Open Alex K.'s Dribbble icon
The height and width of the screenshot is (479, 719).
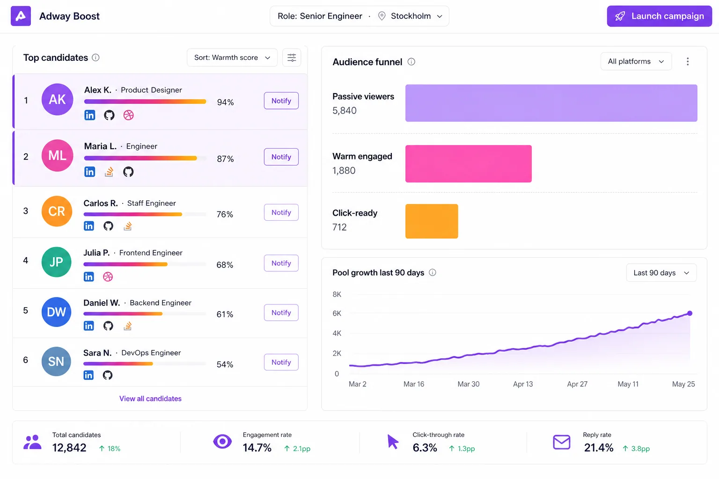click(x=129, y=115)
